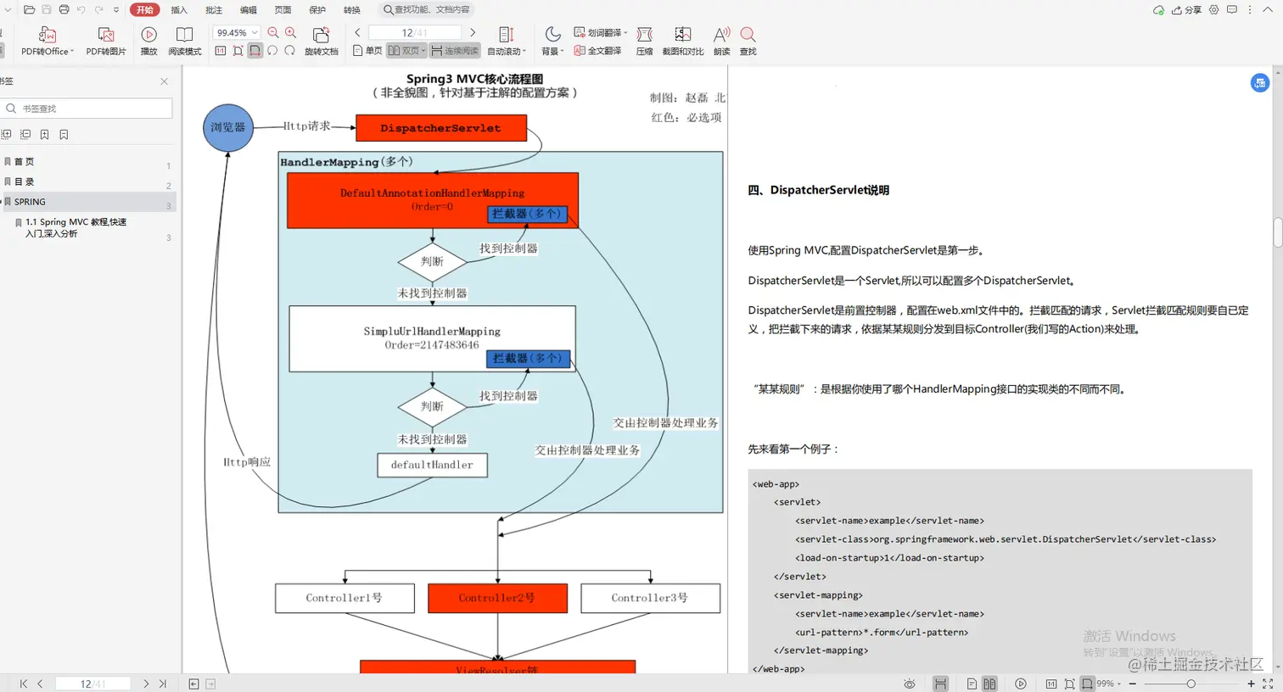Open the 批注 annotation tab
This screenshot has width=1283, height=692.
(213, 10)
